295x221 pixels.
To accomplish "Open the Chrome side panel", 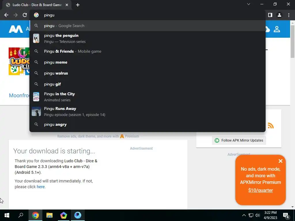I will tap(270, 15).
